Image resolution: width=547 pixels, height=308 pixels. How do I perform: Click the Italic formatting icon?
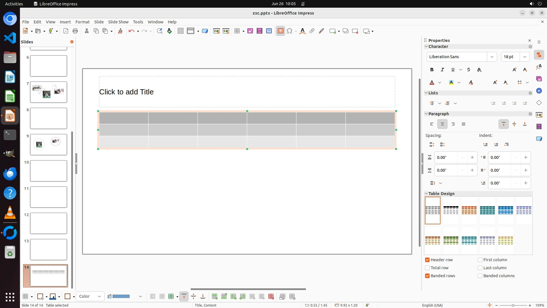(x=442, y=70)
